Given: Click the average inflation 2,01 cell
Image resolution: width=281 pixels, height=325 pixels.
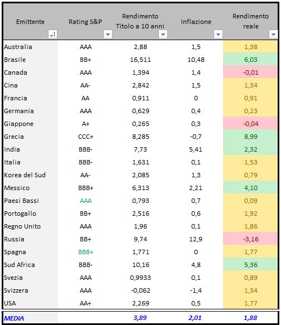Looking at the screenshot, I should (196, 318).
